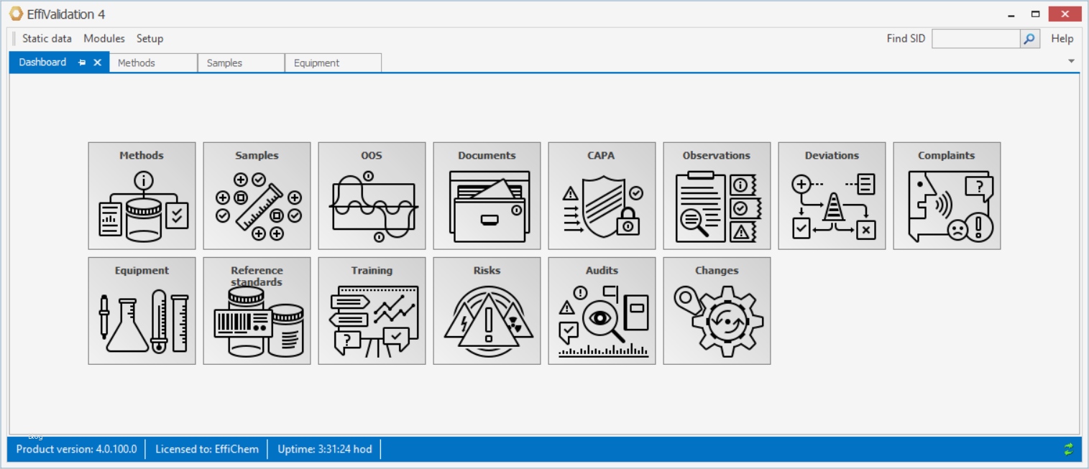Switch to the Equipment tab
Viewport: 1089px width, 469px height.
[x=333, y=63]
